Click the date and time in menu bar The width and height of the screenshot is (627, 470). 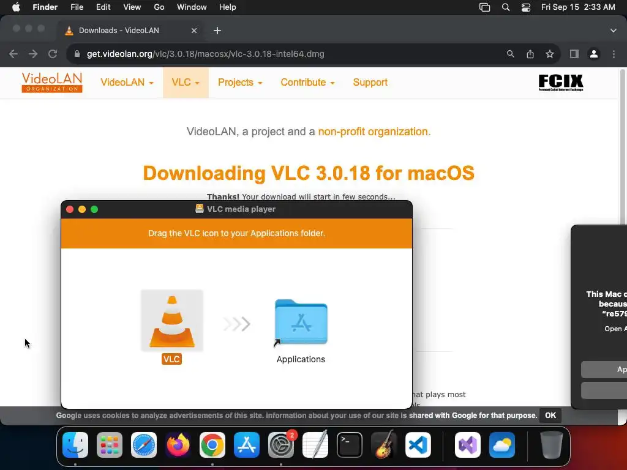click(x=578, y=7)
